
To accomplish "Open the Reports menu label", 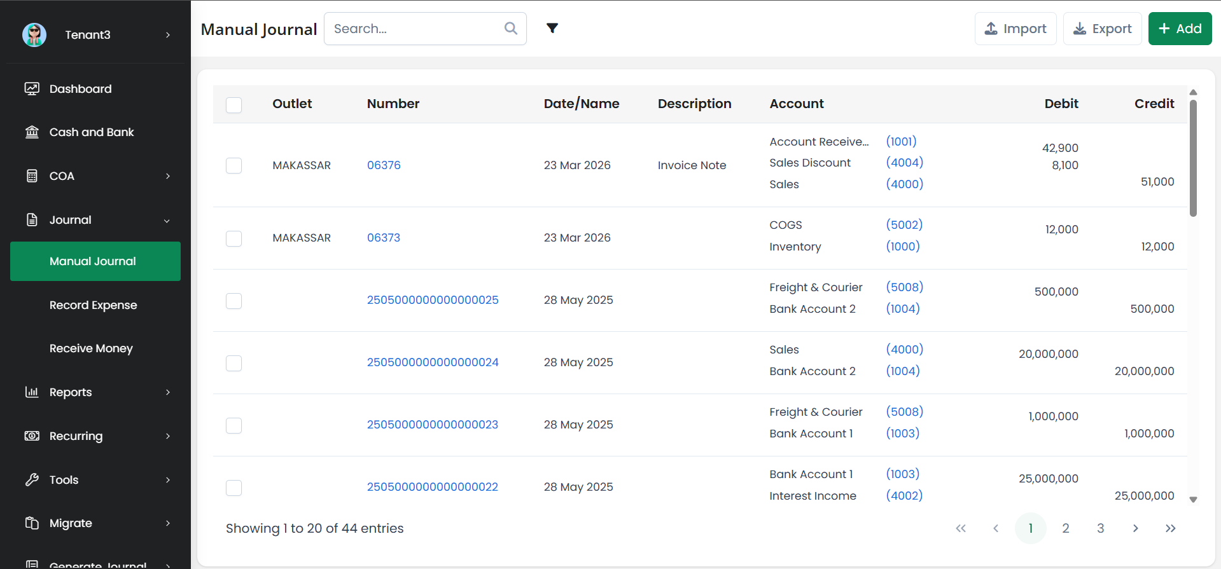I will tap(71, 392).
